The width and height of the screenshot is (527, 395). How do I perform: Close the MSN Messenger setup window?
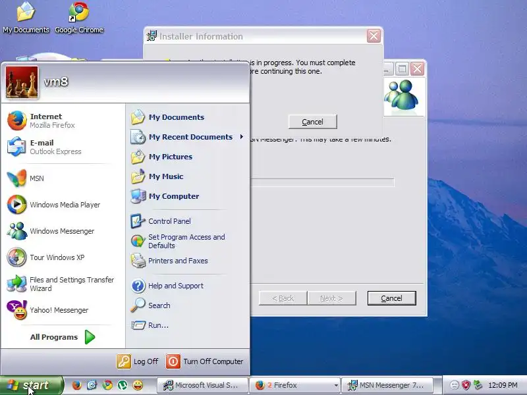click(x=418, y=69)
